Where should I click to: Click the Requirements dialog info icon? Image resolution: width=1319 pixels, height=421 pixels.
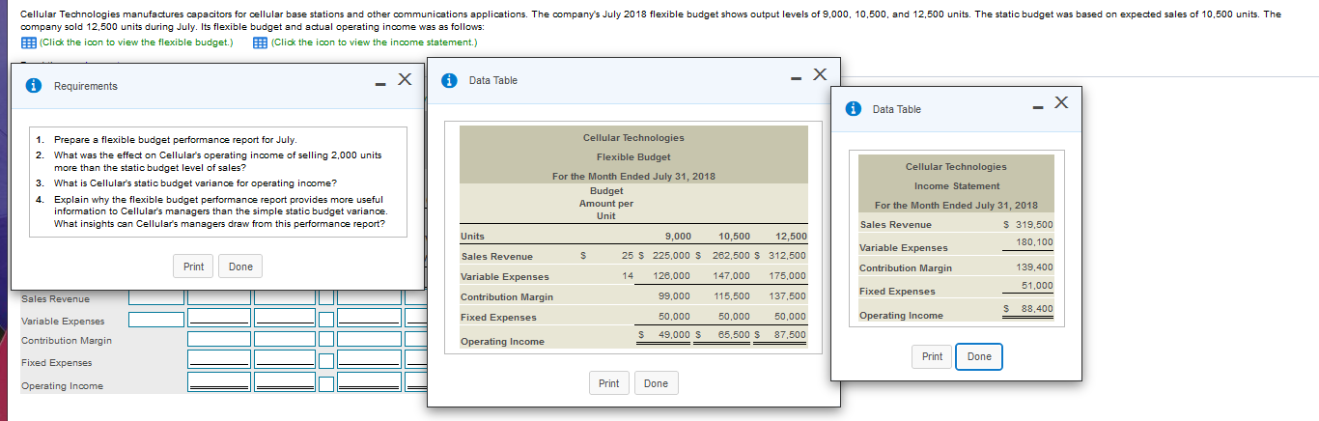[x=35, y=86]
